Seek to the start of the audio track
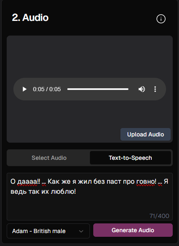 click(68, 89)
